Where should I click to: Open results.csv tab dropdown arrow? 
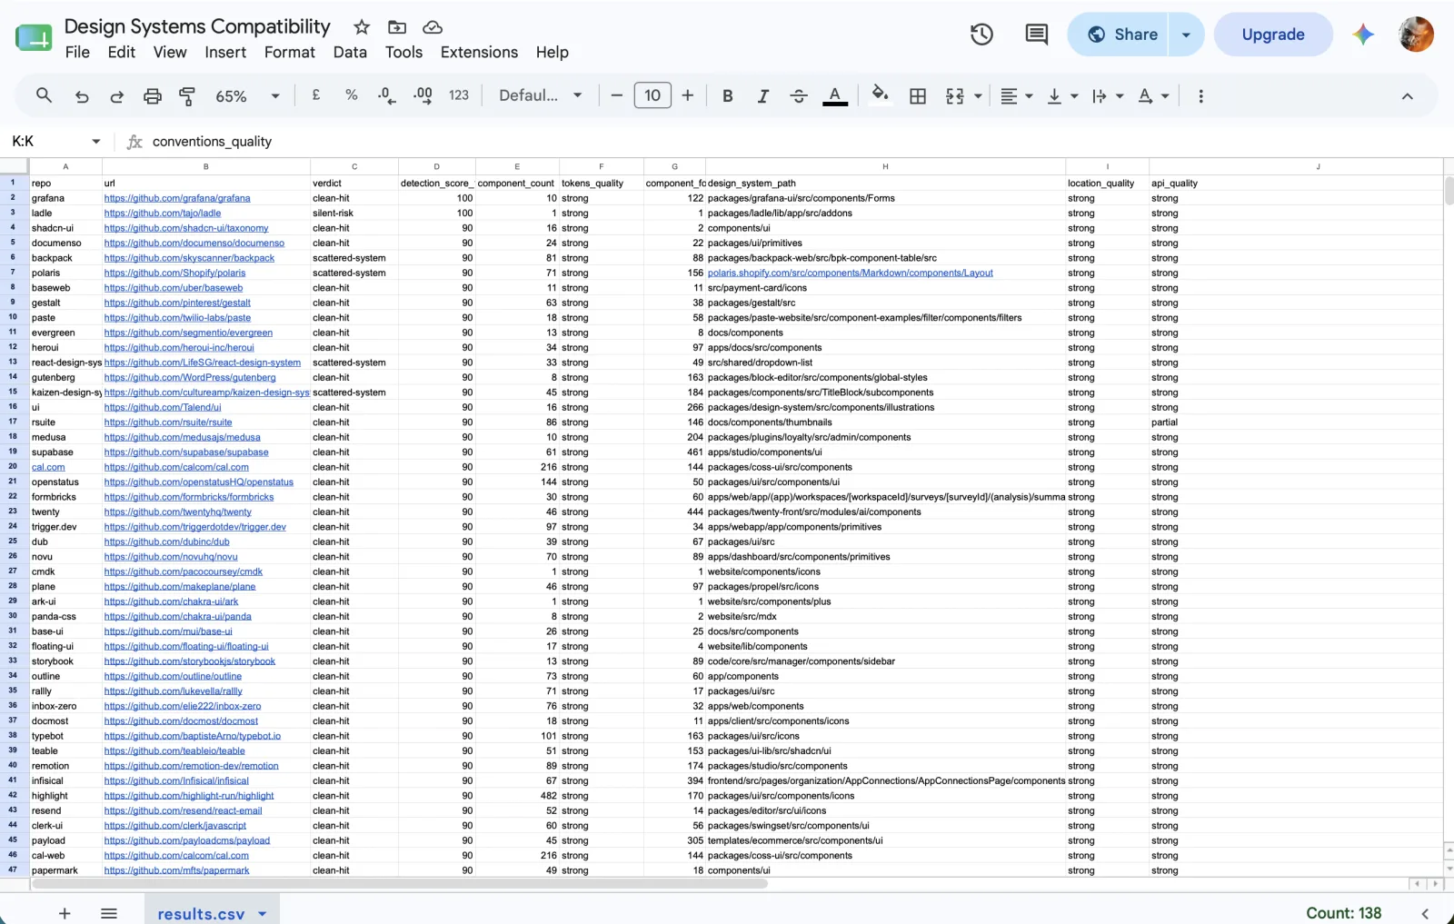click(263, 914)
